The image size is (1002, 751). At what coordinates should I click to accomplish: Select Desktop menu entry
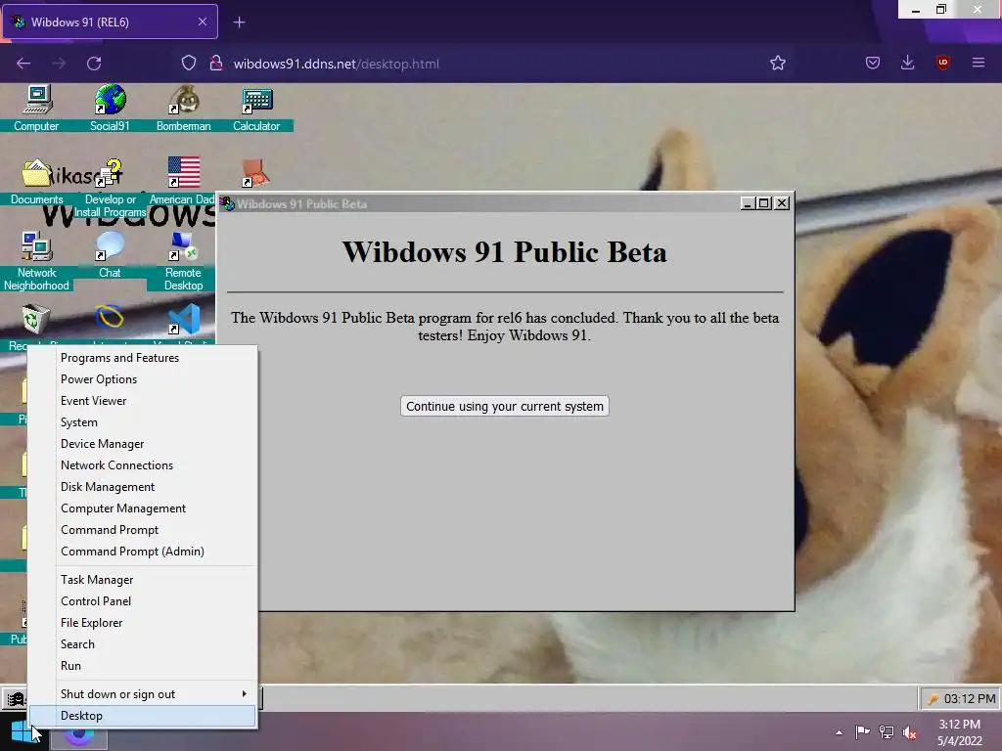pyautogui.click(x=142, y=716)
